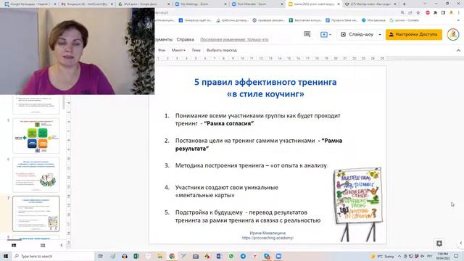
Task: Switch to the YouTube Мастер-класс tab
Action: click(370, 4)
